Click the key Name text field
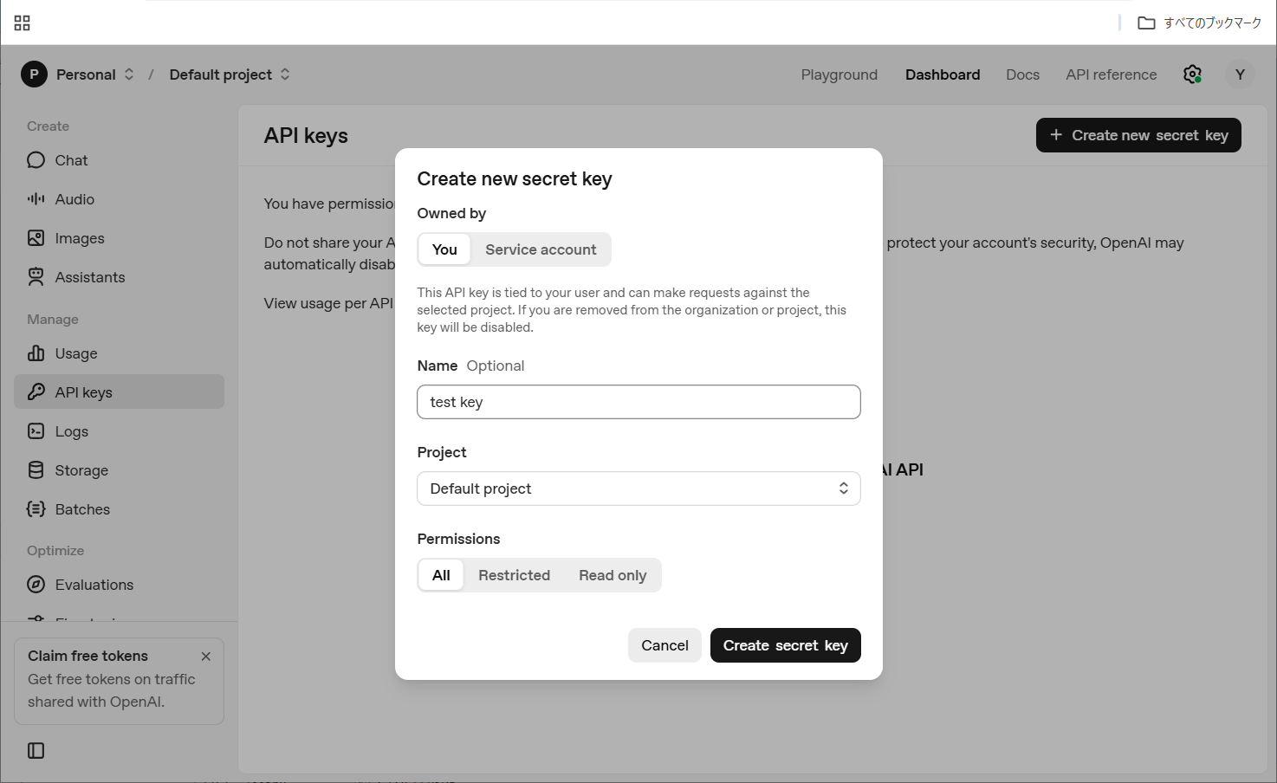Screen dimensions: 1277x783 point(638,402)
